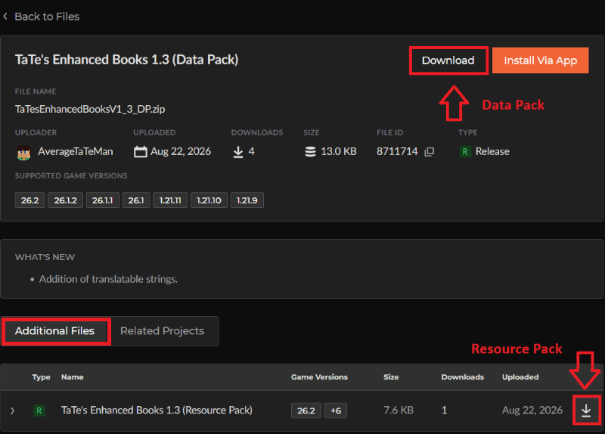This screenshot has height=434, width=605.
Task: Expand the Resource Pack row chevron
Action: (x=12, y=411)
